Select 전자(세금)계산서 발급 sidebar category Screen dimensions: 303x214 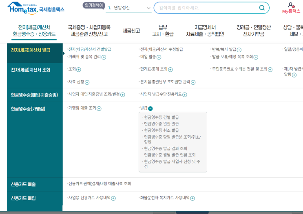point(35,53)
